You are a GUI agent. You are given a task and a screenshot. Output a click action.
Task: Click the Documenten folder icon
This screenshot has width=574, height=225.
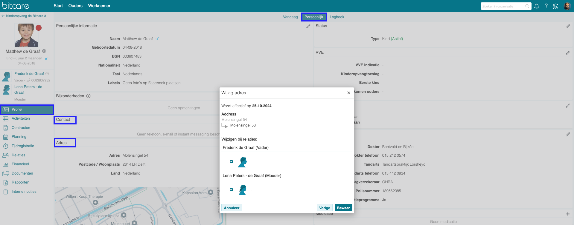coord(5,173)
